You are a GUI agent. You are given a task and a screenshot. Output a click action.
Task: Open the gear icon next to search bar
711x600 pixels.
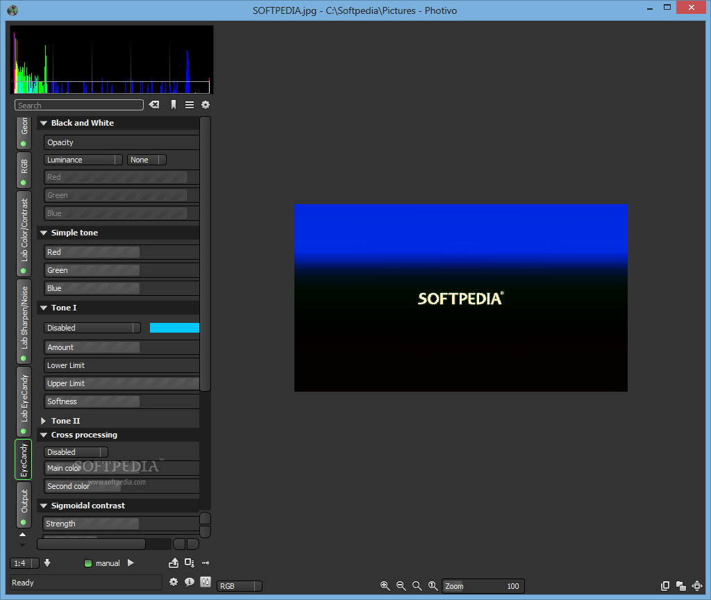click(x=206, y=105)
